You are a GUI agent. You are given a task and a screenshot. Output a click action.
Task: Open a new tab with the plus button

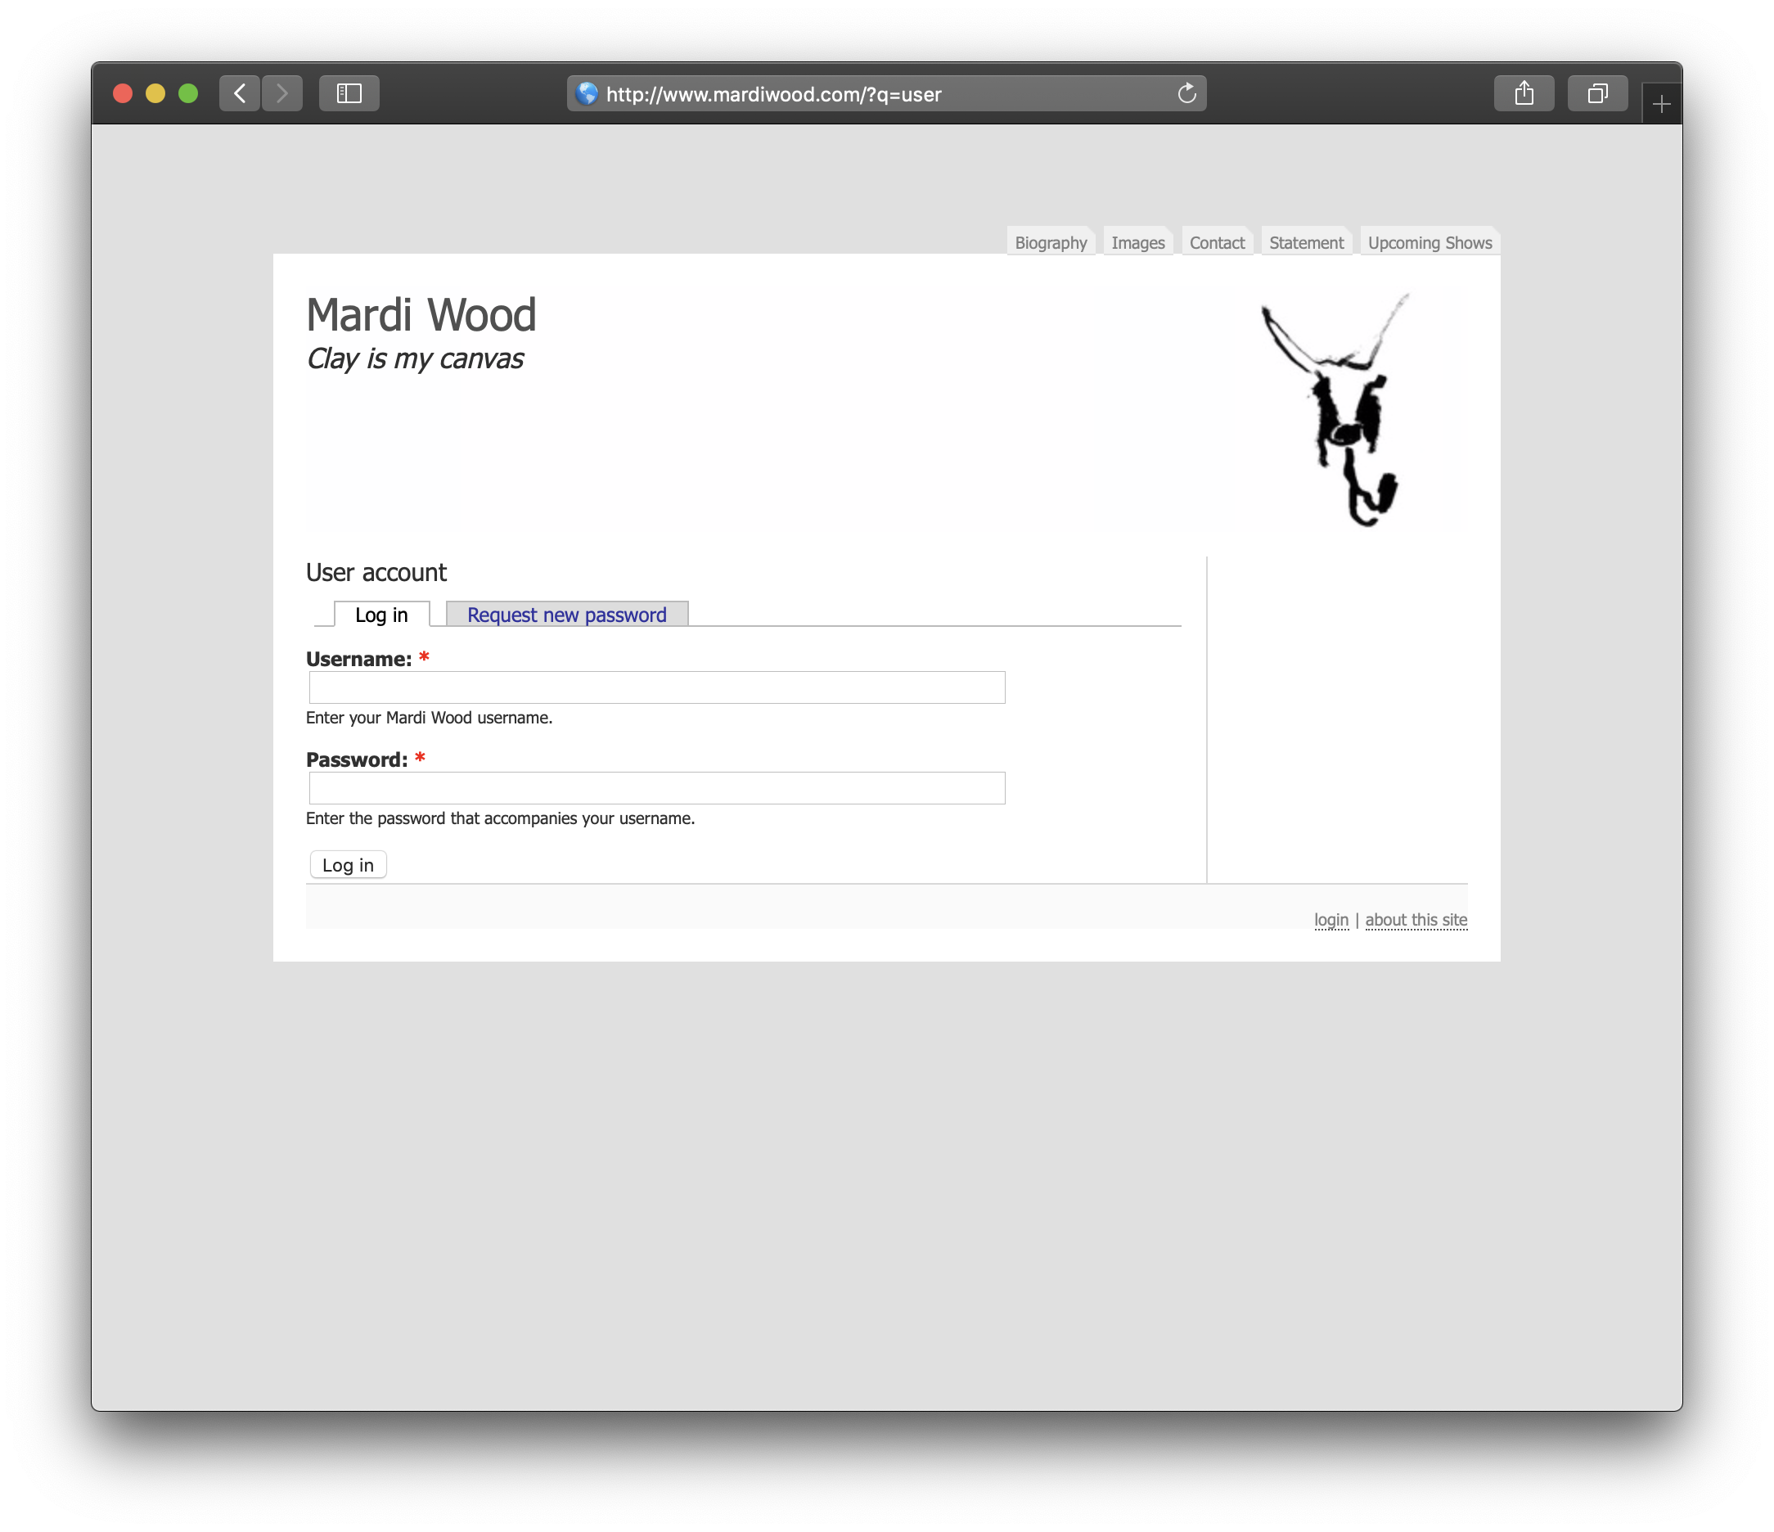pos(1662,105)
